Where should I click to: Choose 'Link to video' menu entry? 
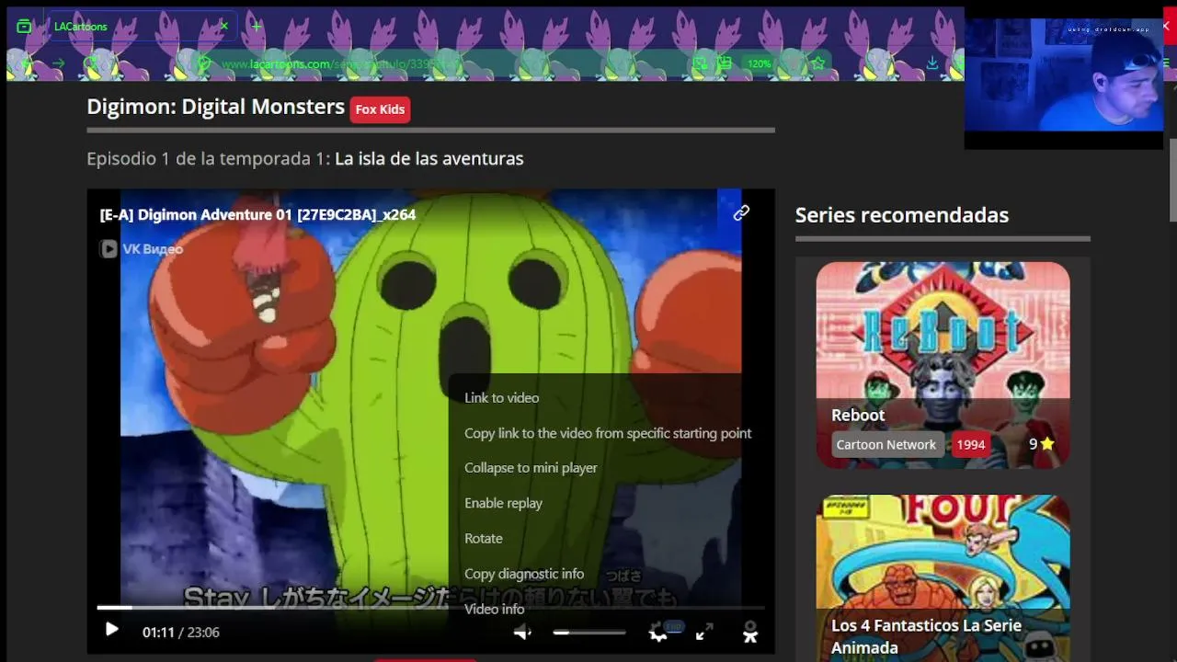pyautogui.click(x=501, y=397)
